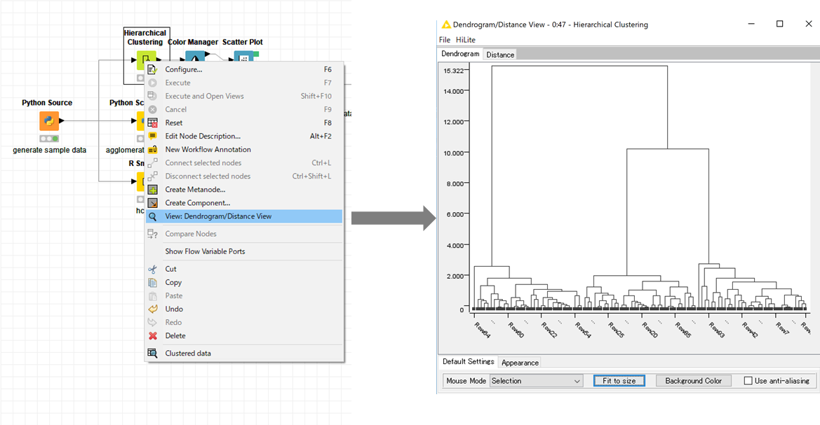Viewport: 820px width, 425px height.
Task: Switch to the Appearance tab
Action: pyautogui.click(x=520, y=363)
